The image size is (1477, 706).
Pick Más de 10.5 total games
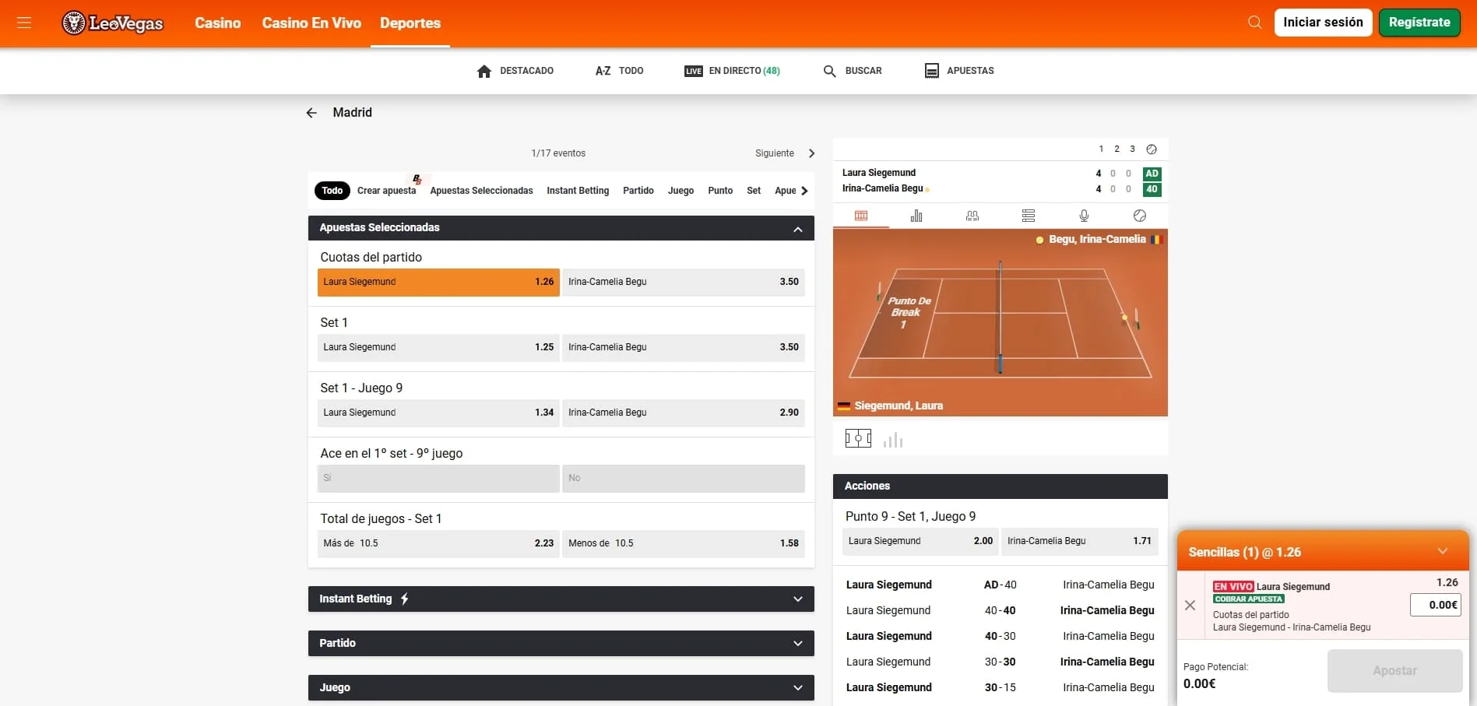pos(438,544)
